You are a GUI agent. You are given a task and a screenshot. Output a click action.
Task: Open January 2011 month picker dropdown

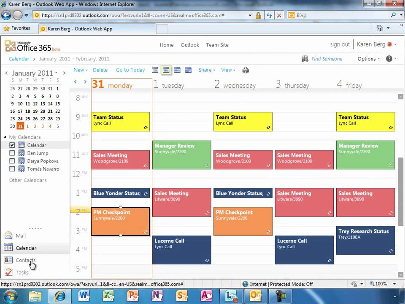56,73
